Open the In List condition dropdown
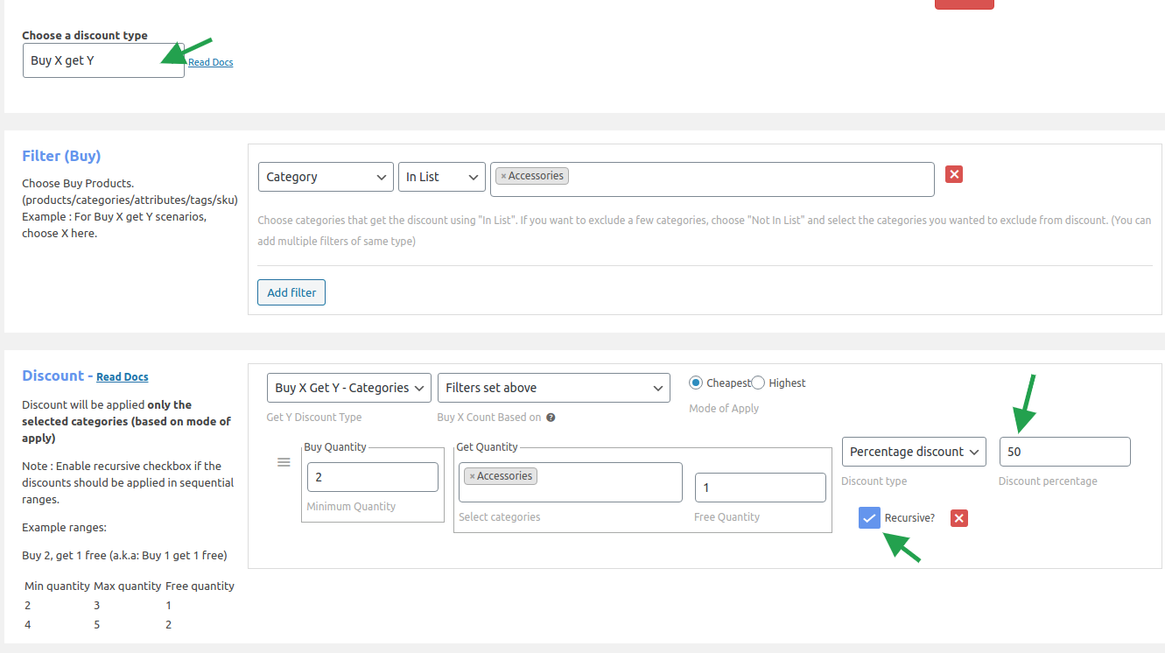The height and width of the screenshot is (653, 1165). tap(441, 177)
